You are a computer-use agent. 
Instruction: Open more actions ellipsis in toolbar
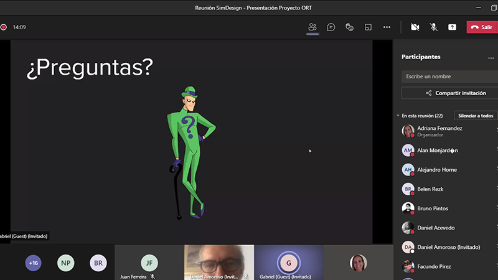pos(387,27)
